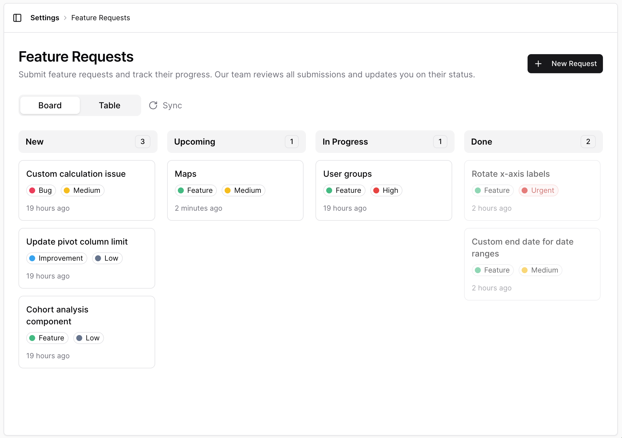Switch to the Table view

pyautogui.click(x=109, y=105)
